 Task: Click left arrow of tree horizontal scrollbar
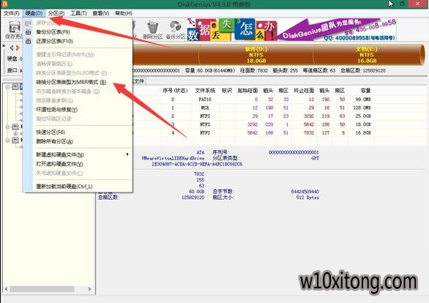pyautogui.click(x=6, y=289)
